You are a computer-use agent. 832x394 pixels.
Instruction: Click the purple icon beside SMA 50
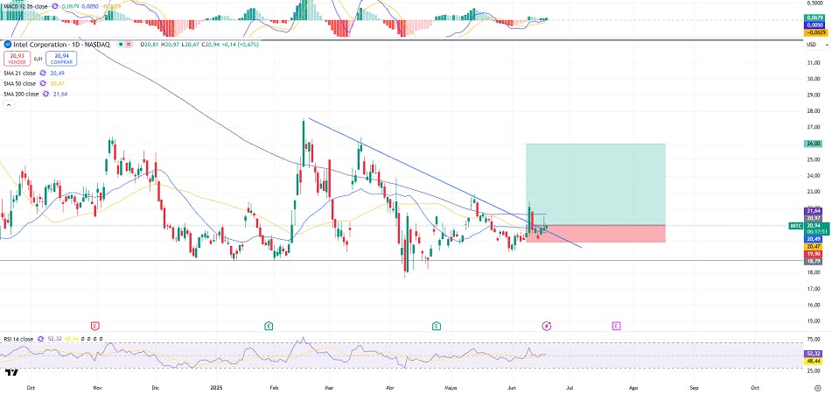click(x=44, y=83)
